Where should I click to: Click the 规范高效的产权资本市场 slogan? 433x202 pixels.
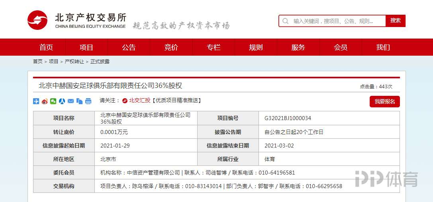(x=181, y=25)
